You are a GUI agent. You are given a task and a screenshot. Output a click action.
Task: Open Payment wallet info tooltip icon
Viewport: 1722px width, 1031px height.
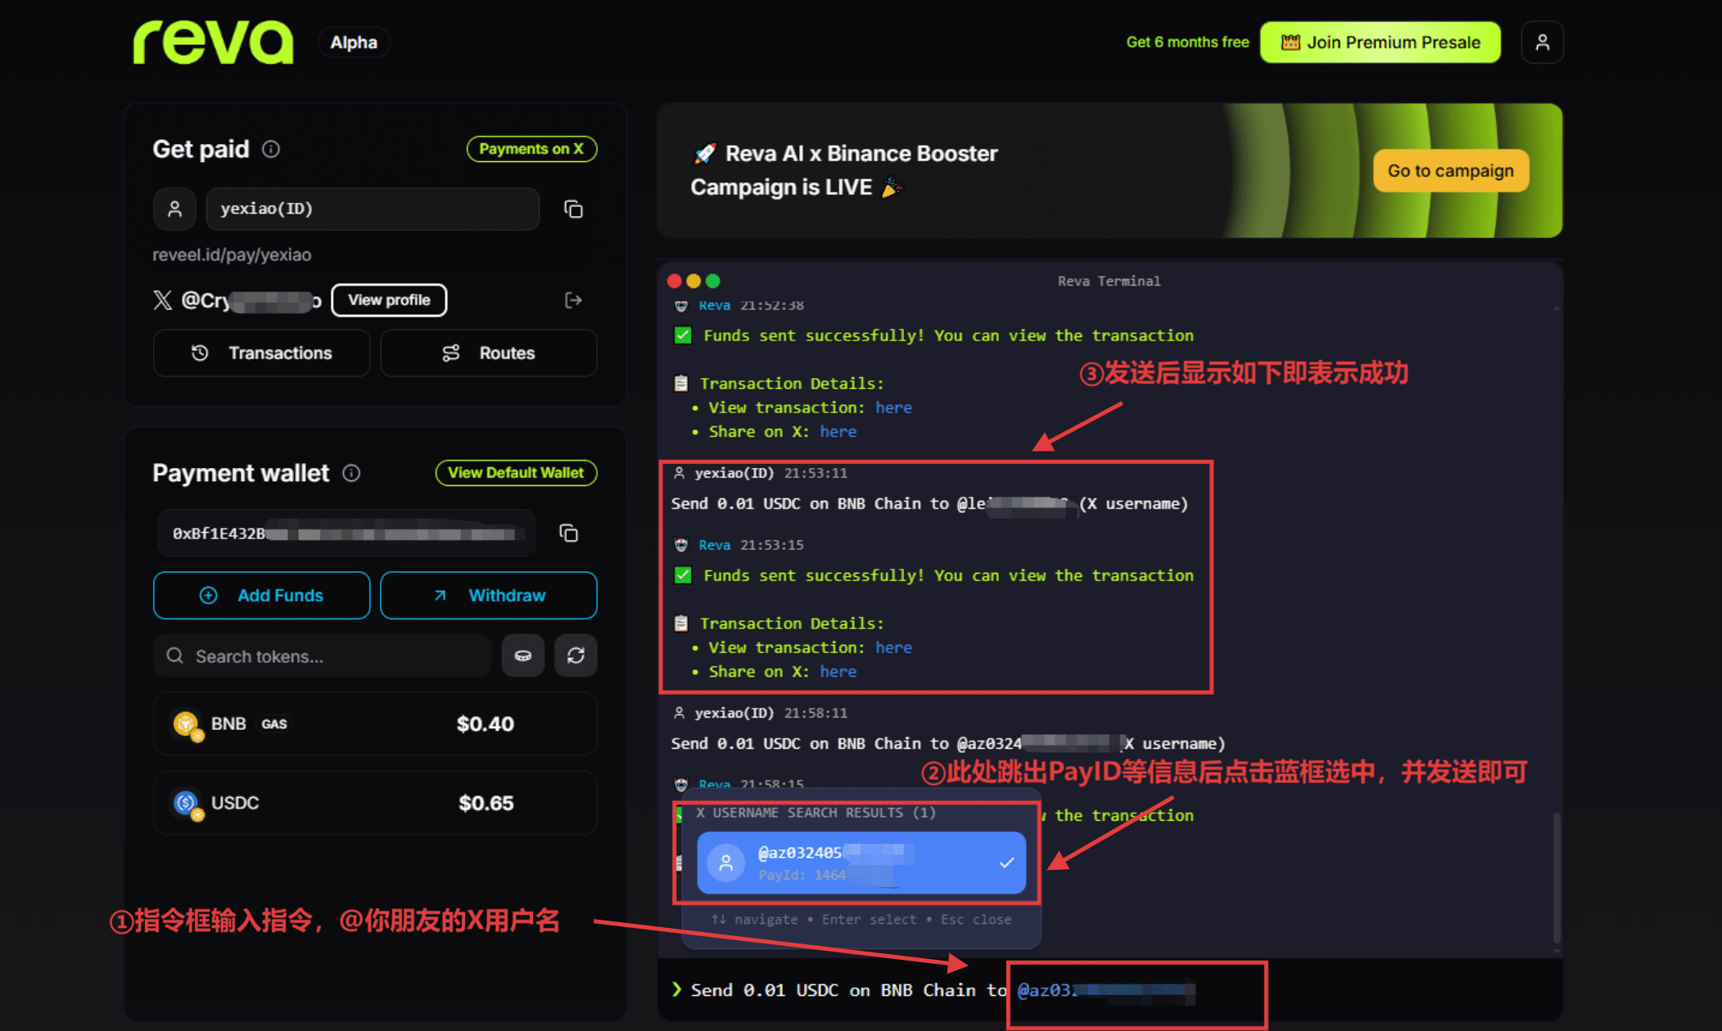(x=351, y=473)
